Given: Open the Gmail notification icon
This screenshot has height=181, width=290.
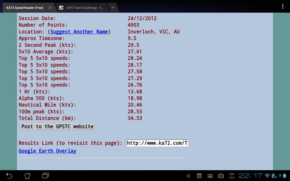Looking at the screenshot, I should pyautogui.click(x=210, y=176).
